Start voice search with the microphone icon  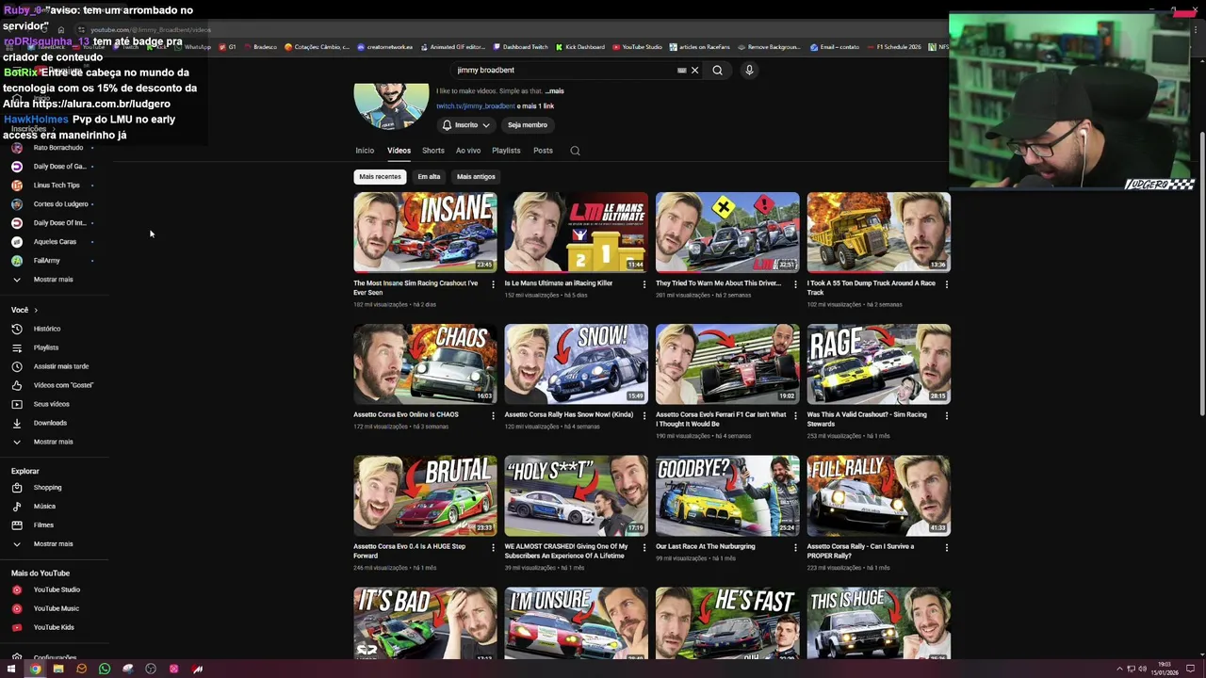point(749,70)
